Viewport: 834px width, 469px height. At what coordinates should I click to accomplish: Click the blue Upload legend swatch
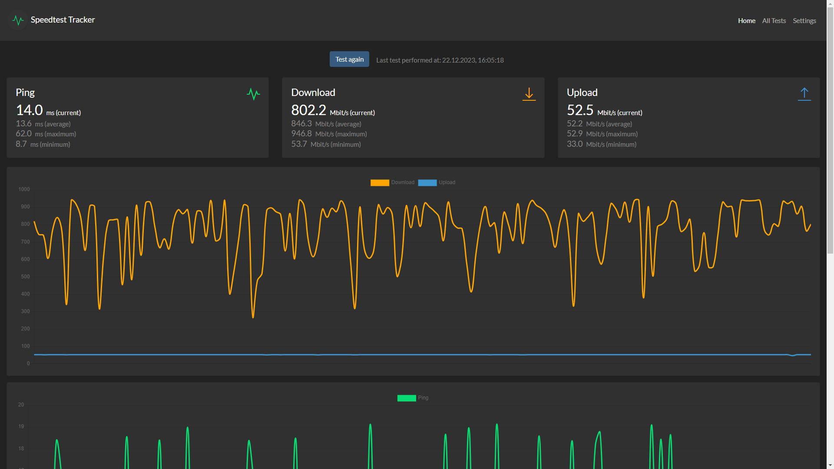[427, 182]
